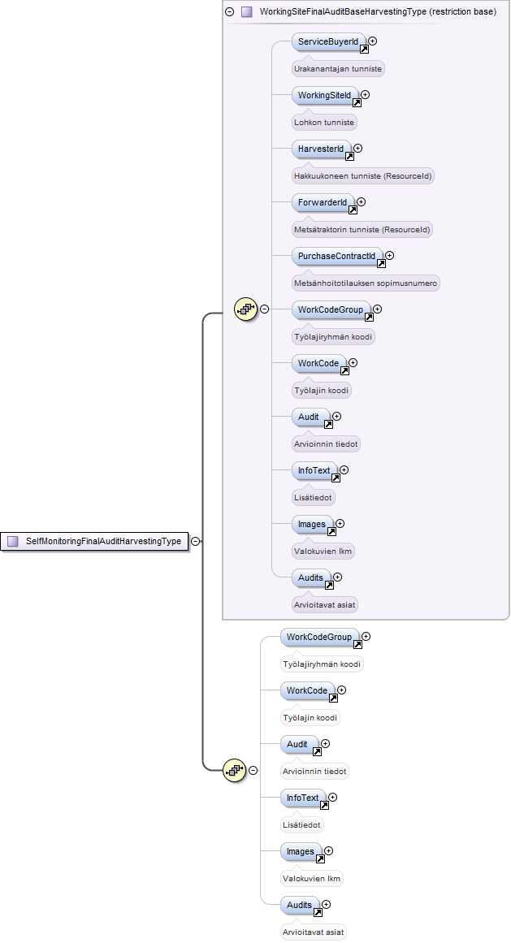Select the PurchaseContractId element node
The width and height of the screenshot is (511, 943).
pyautogui.click(x=336, y=256)
